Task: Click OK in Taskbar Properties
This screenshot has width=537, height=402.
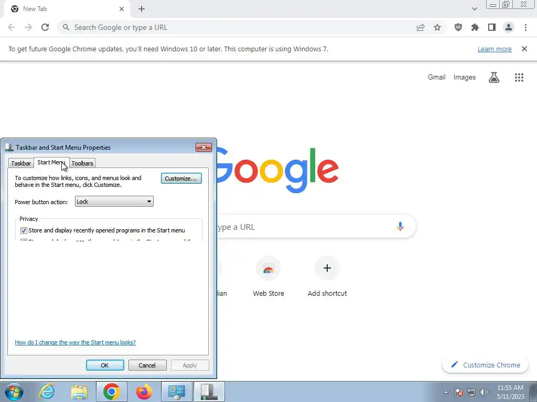Action: 105,365
